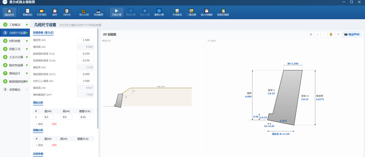This screenshot has height=157, width=365.
Task: Click 墙身高 field showing 4.000
Action: tap(86, 47)
